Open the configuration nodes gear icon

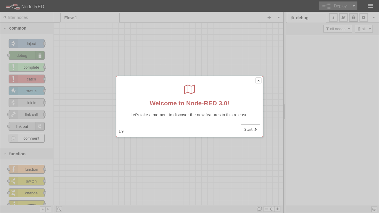coord(364,17)
